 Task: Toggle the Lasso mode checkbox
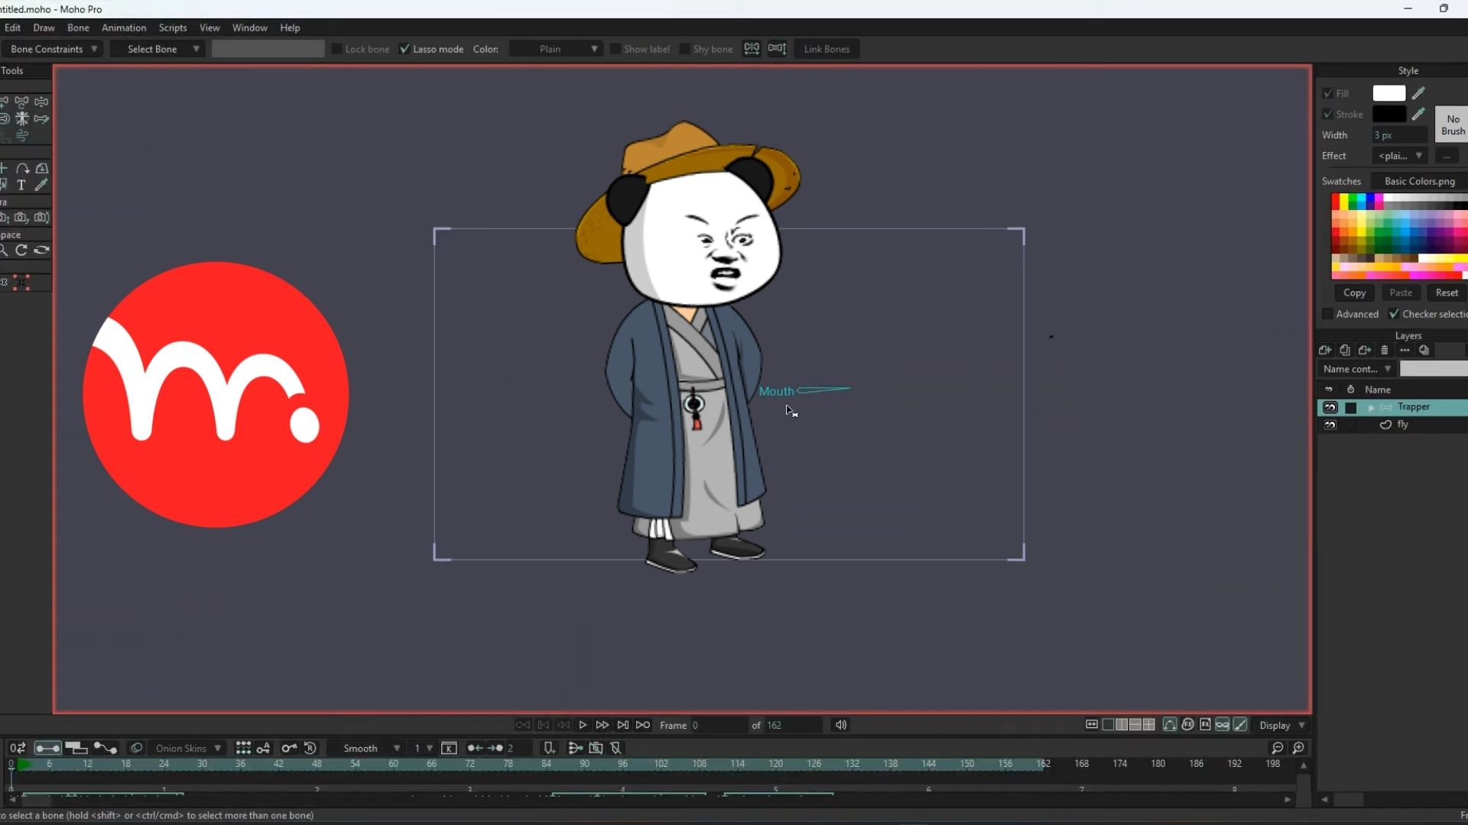pyautogui.click(x=404, y=49)
